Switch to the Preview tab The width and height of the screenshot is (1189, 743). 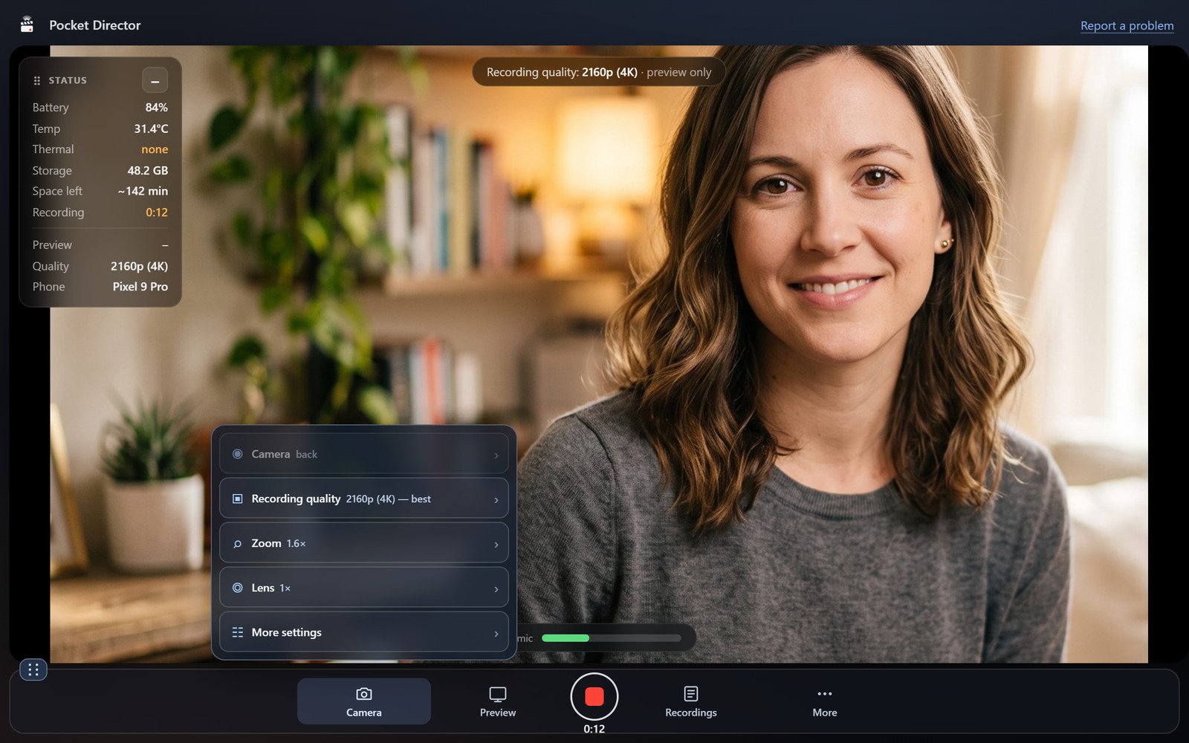click(x=498, y=701)
